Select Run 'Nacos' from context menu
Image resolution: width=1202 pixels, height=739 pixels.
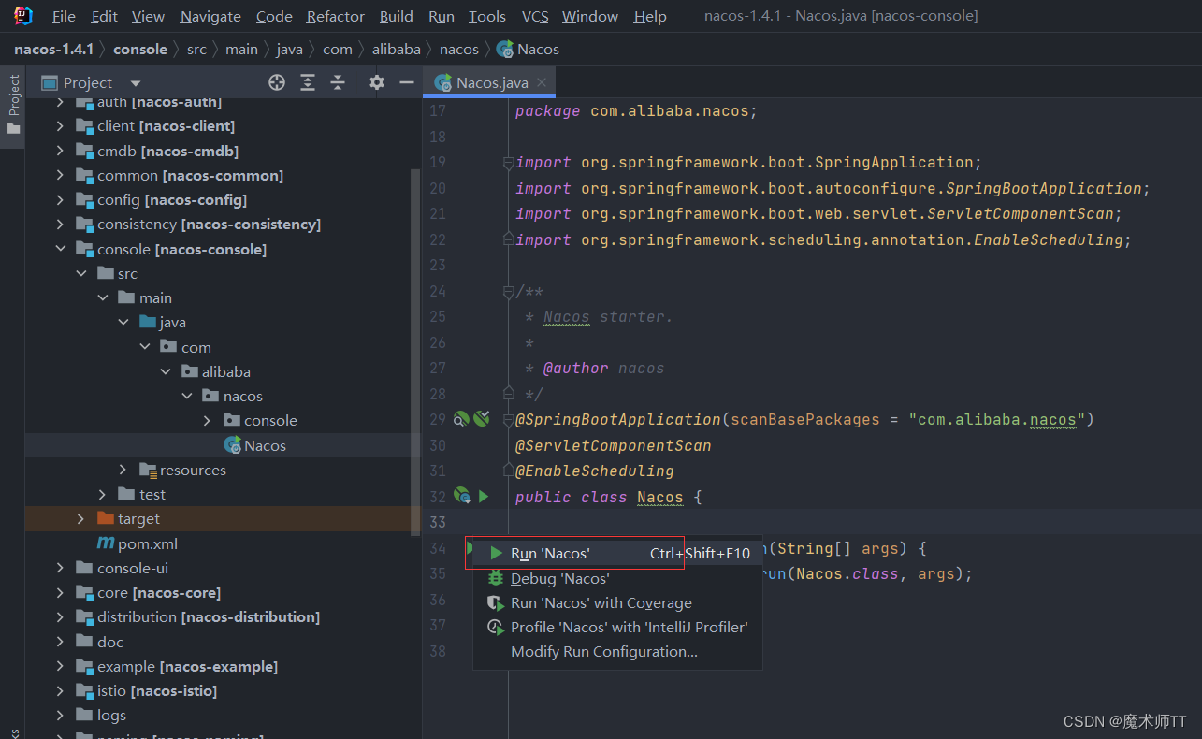pos(616,554)
